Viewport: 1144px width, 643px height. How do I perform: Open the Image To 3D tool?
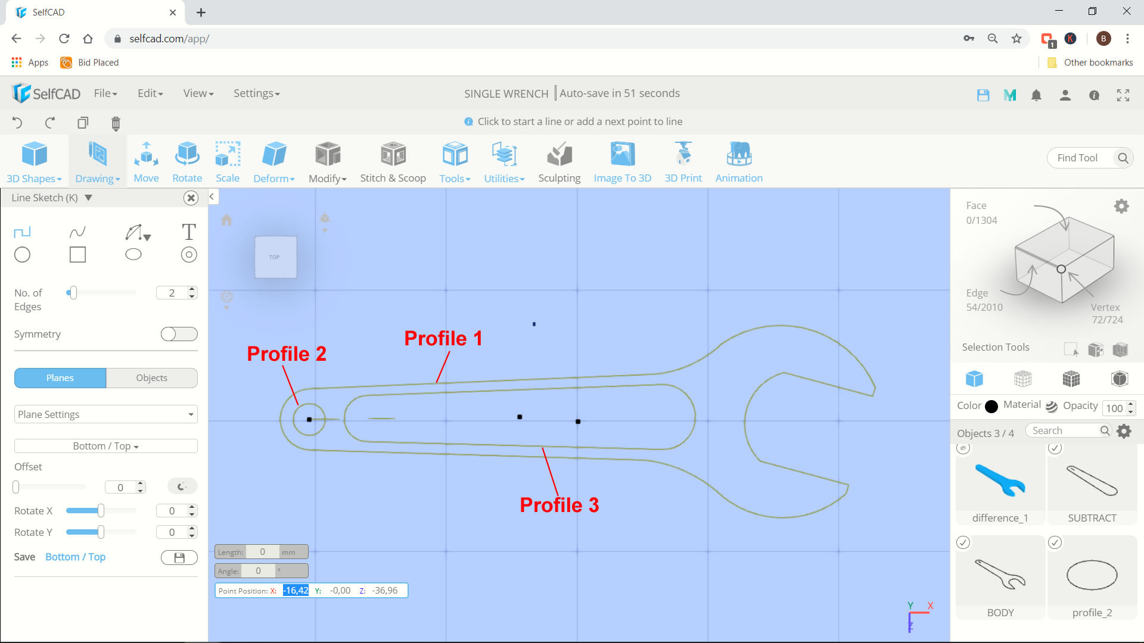623,161
